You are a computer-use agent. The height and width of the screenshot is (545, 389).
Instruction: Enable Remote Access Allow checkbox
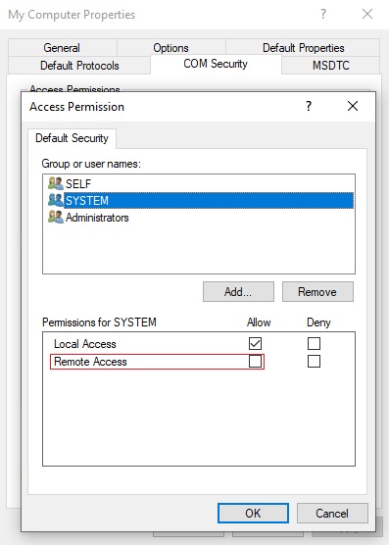(x=255, y=361)
